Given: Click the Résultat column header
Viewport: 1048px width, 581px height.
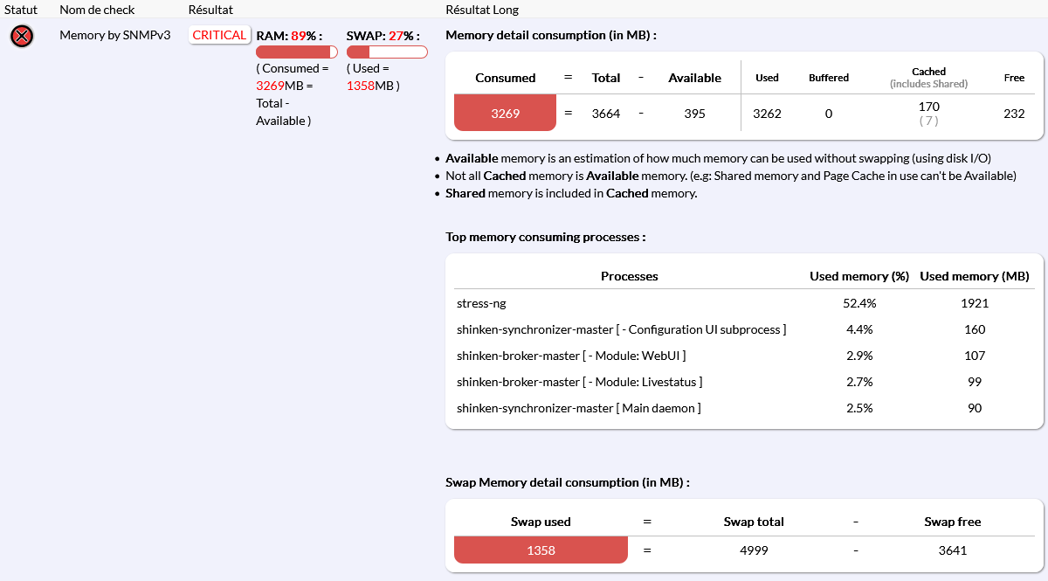Looking at the screenshot, I should (x=210, y=10).
